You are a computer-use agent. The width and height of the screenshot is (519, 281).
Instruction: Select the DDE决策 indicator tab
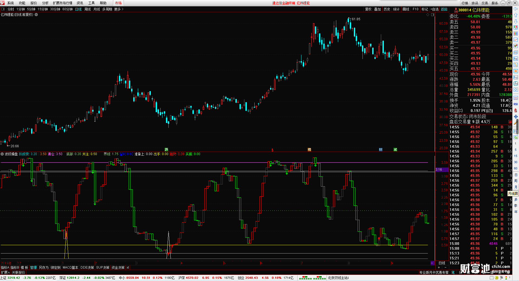click(x=87, y=268)
